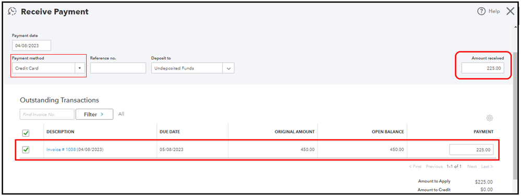
Task: Click the Help text label
Action: [494, 11]
